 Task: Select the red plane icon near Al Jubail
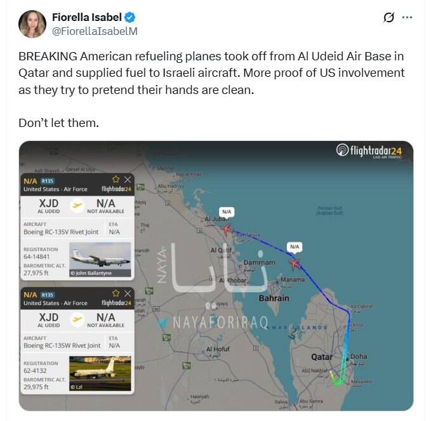click(x=227, y=229)
